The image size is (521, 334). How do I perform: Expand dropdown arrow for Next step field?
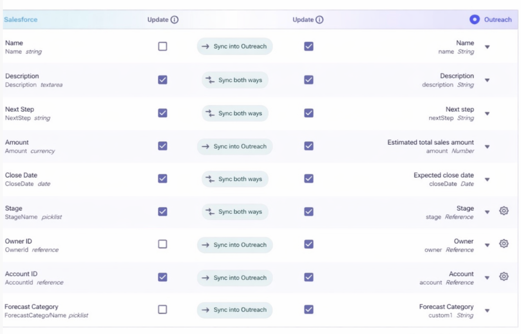tap(487, 114)
